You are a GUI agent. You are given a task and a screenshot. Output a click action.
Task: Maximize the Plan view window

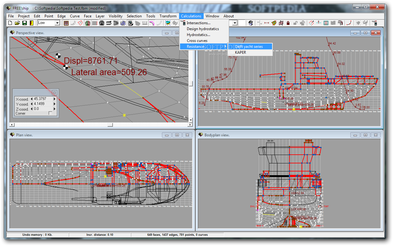point(177,135)
